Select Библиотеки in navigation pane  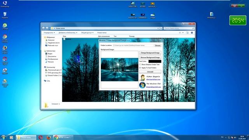click(x=49, y=51)
